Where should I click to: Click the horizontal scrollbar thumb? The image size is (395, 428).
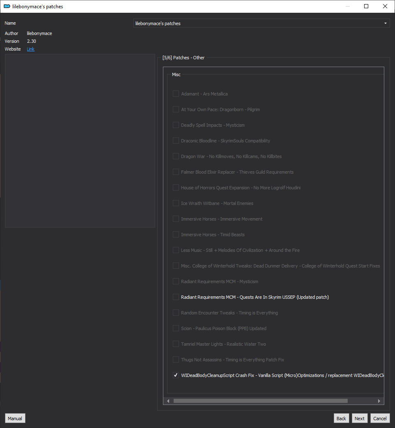tap(260, 401)
